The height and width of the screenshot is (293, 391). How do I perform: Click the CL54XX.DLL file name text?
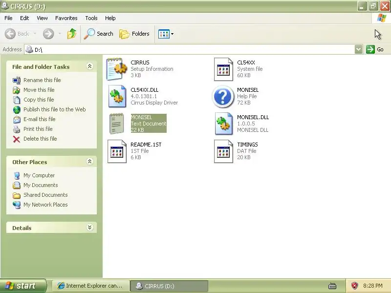point(144,90)
